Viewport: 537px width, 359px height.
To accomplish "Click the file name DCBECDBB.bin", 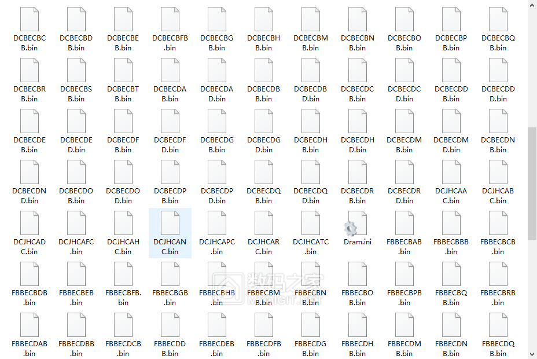I will click(264, 94).
